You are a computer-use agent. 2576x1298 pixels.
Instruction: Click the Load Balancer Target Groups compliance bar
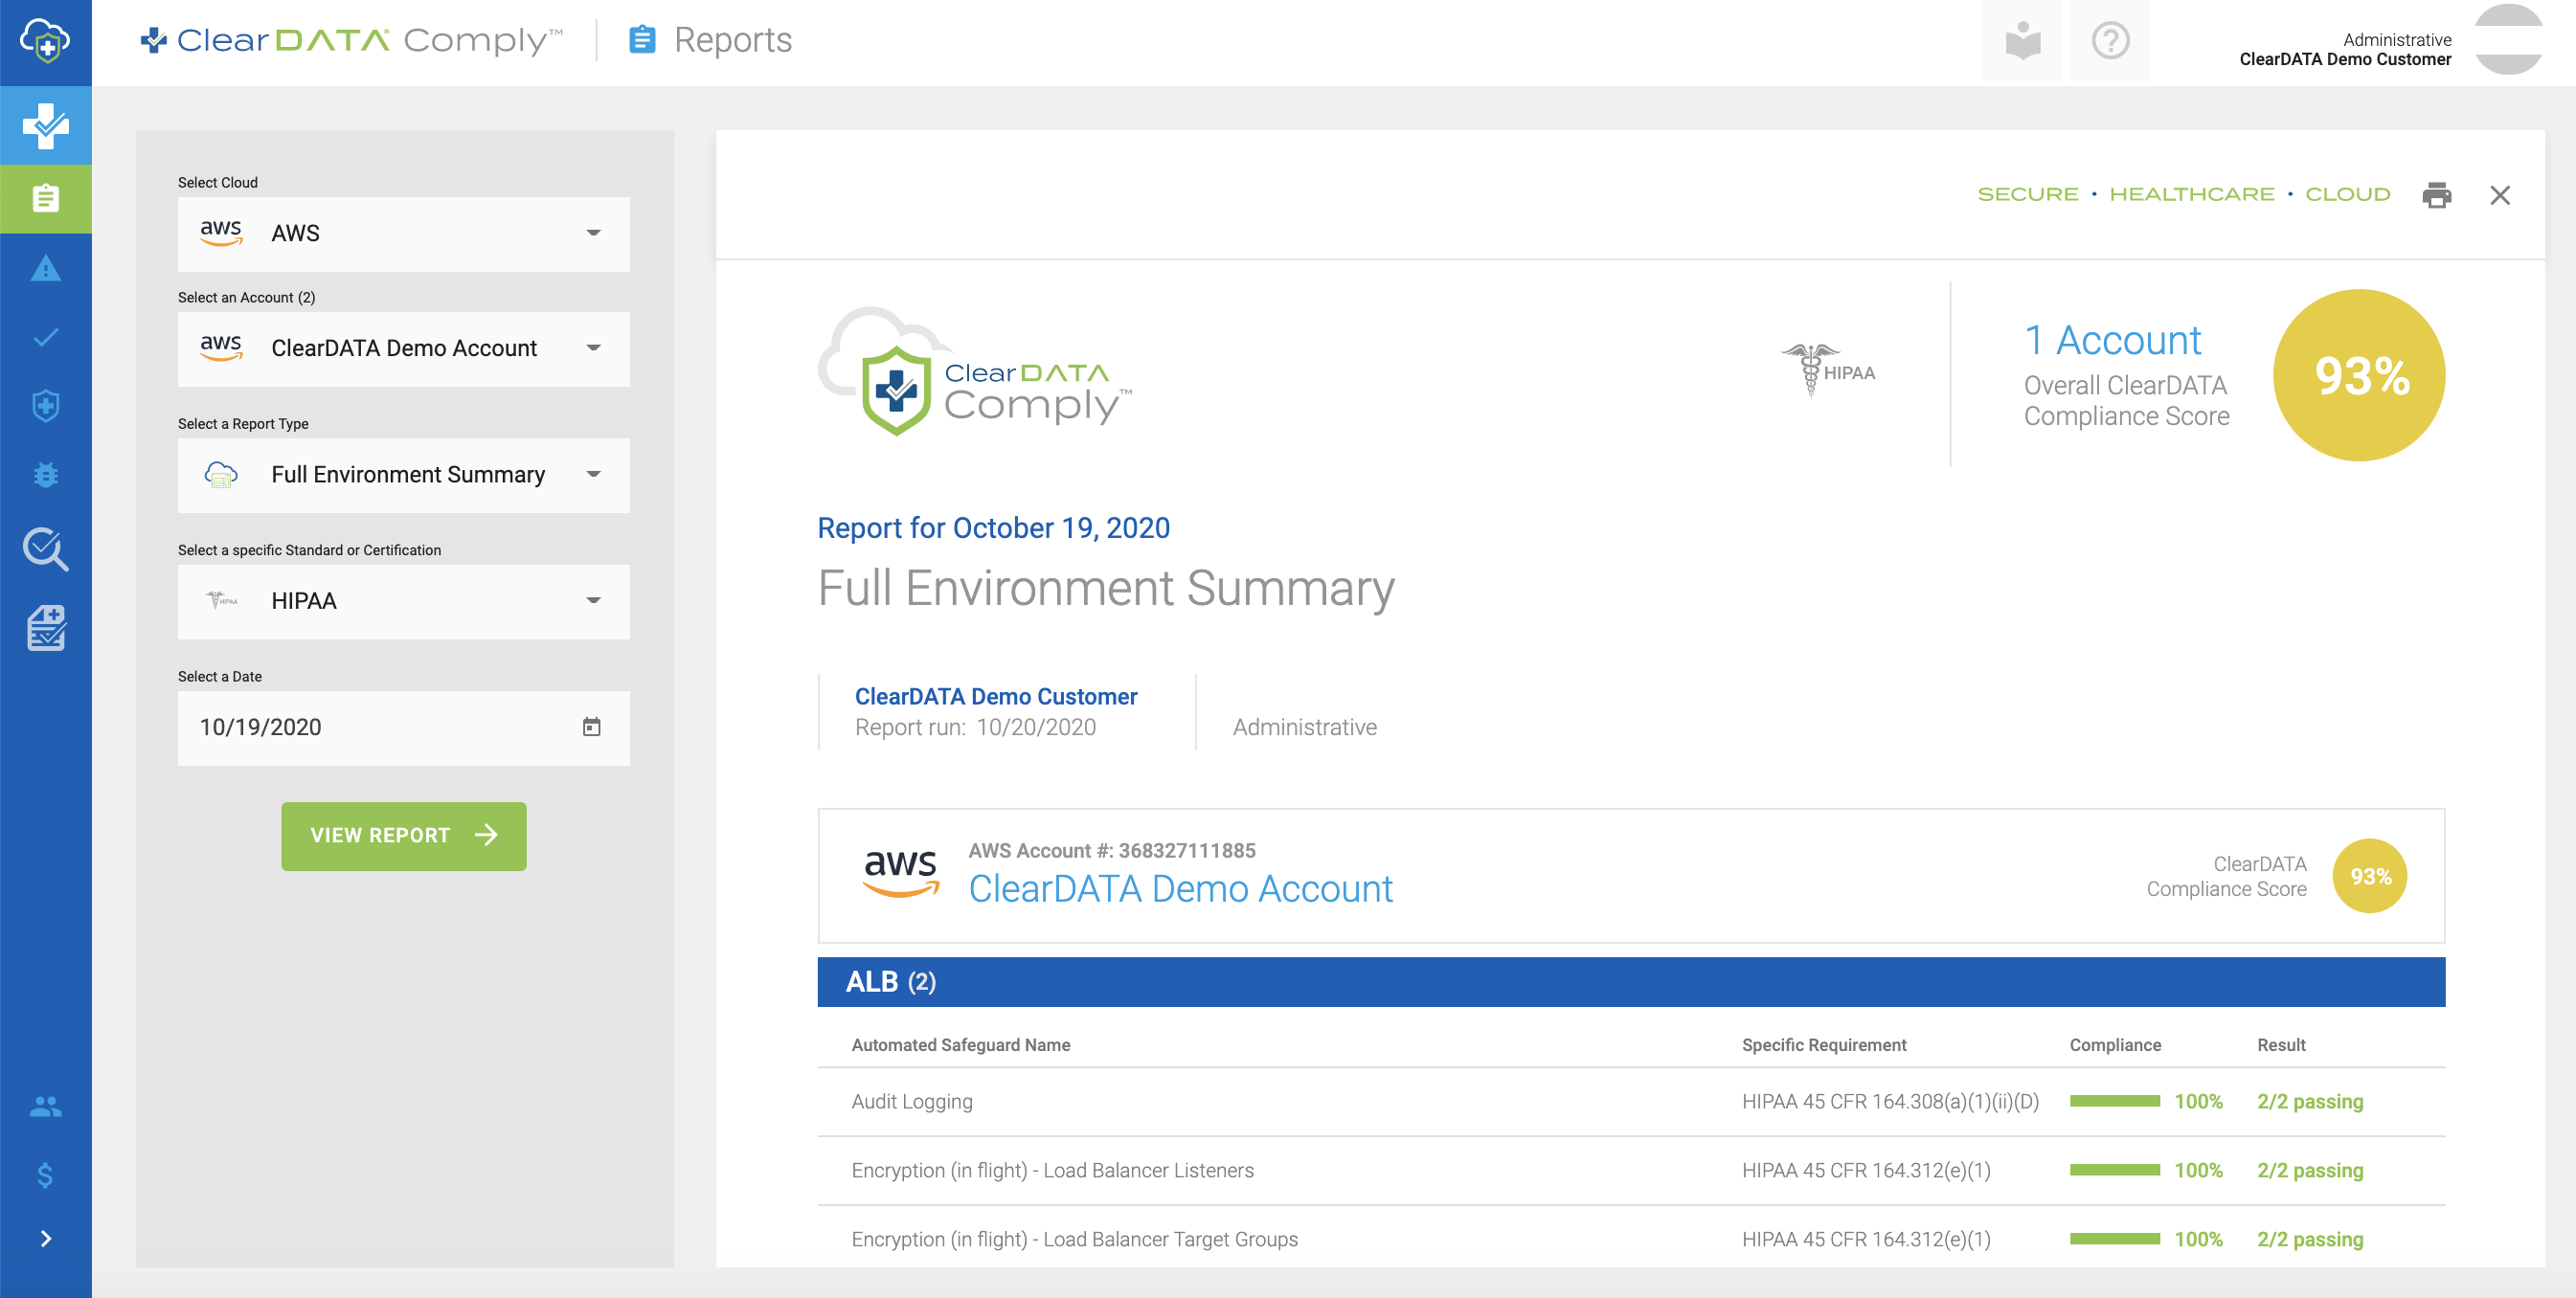click(2114, 1239)
